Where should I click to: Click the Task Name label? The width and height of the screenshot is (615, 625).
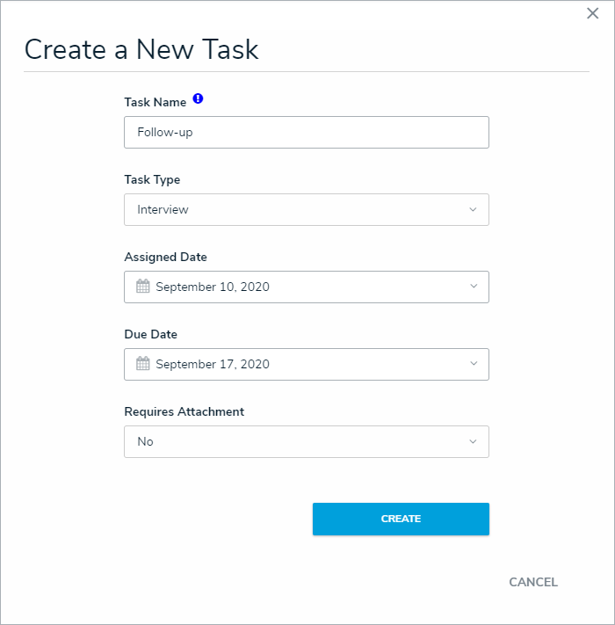(x=156, y=103)
